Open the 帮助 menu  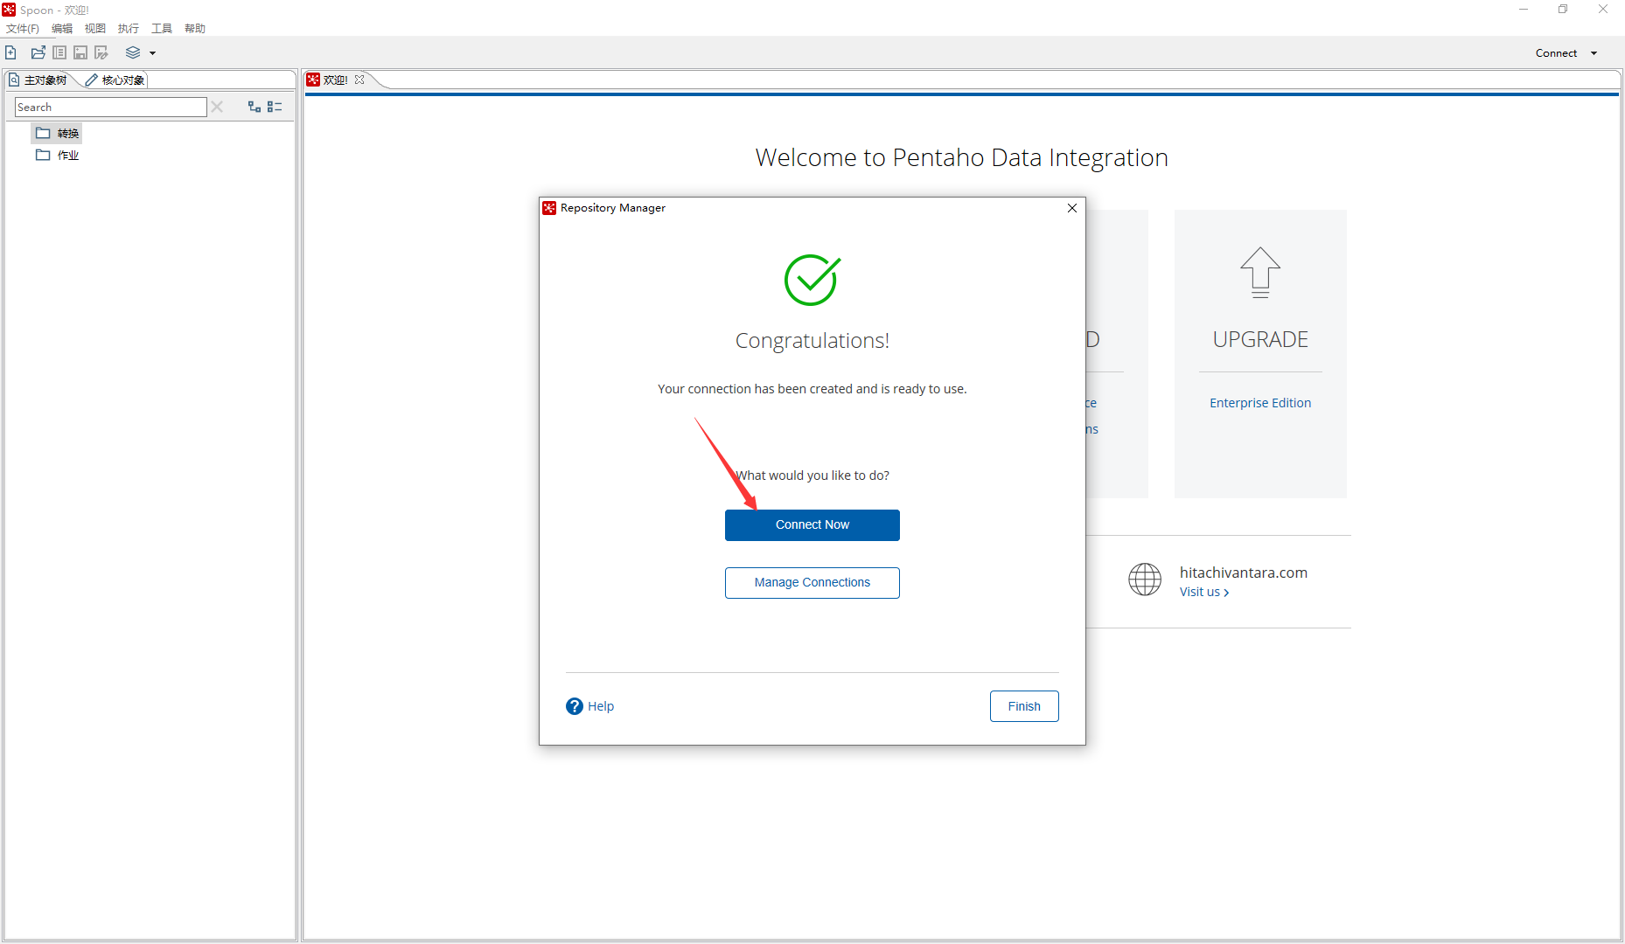coord(195,29)
